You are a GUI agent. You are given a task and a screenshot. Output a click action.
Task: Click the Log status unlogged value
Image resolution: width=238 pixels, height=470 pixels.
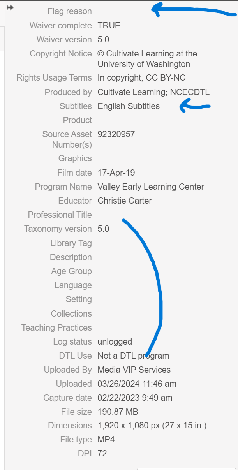[x=115, y=342]
